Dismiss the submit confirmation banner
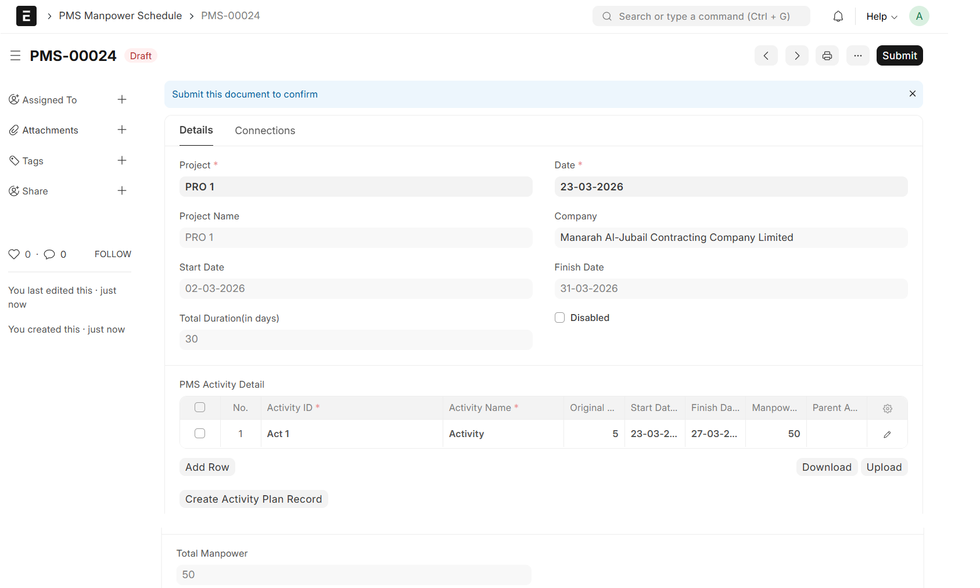 [x=912, y=94]
